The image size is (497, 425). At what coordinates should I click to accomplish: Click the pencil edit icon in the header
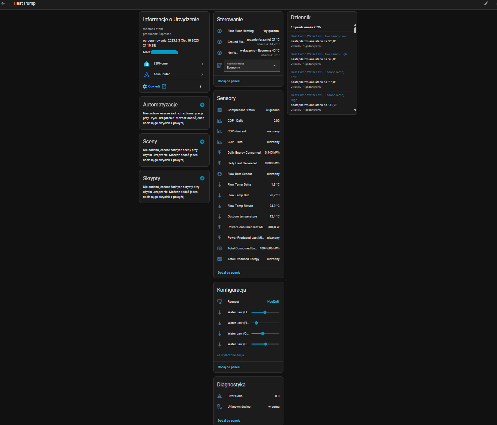pyautogui.click(x=486, y=3)
